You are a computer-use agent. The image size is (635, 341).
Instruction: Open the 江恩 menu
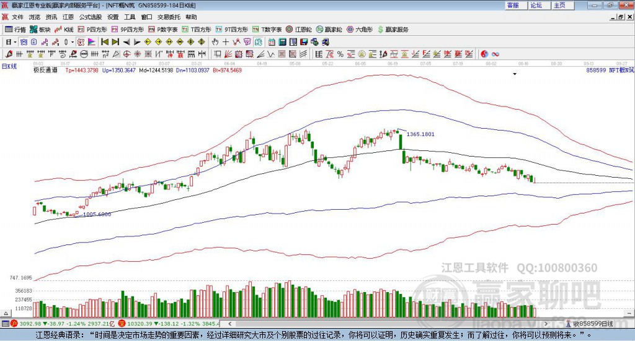pos(68,17)
